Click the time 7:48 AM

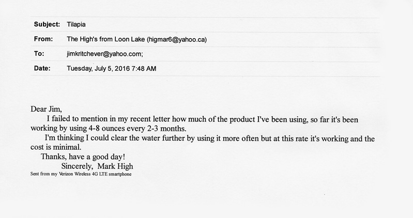(144, 69)
